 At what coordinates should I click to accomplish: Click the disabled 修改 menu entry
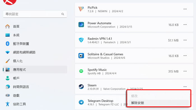click(158, 96)
